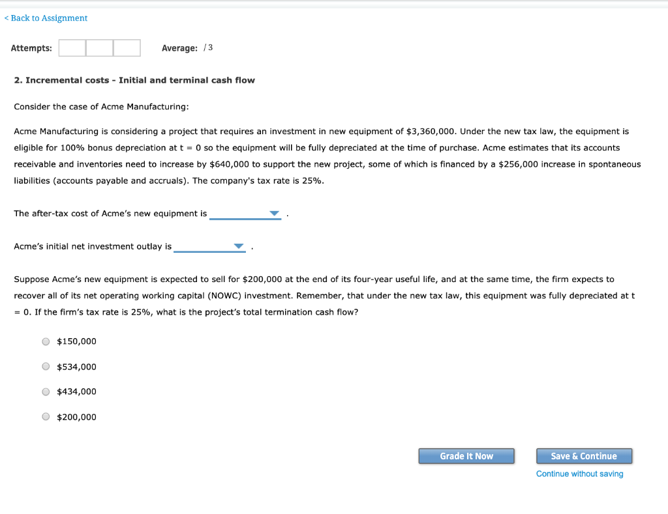Select the $534,000 radio button
This screenshot has width=668, height=514.
[x=46, y=366]
